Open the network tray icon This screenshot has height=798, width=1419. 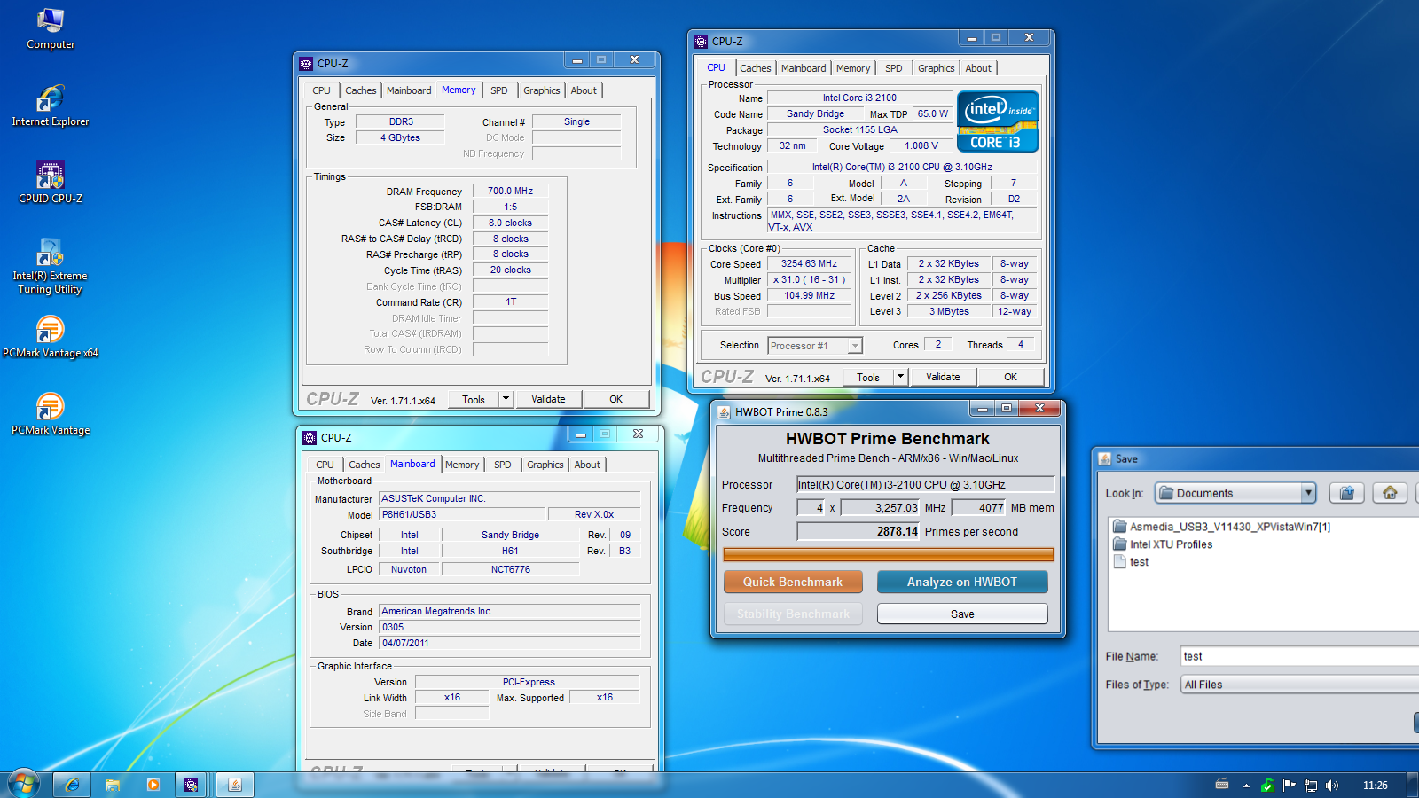click(1310, 786)
